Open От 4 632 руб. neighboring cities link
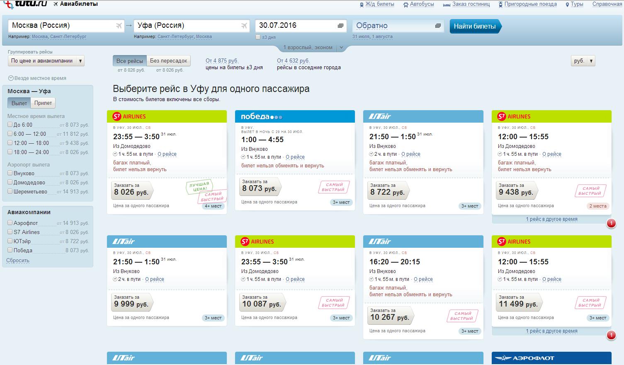The width and height of the screenshot is (624, 365). click(x=294, y=60)
